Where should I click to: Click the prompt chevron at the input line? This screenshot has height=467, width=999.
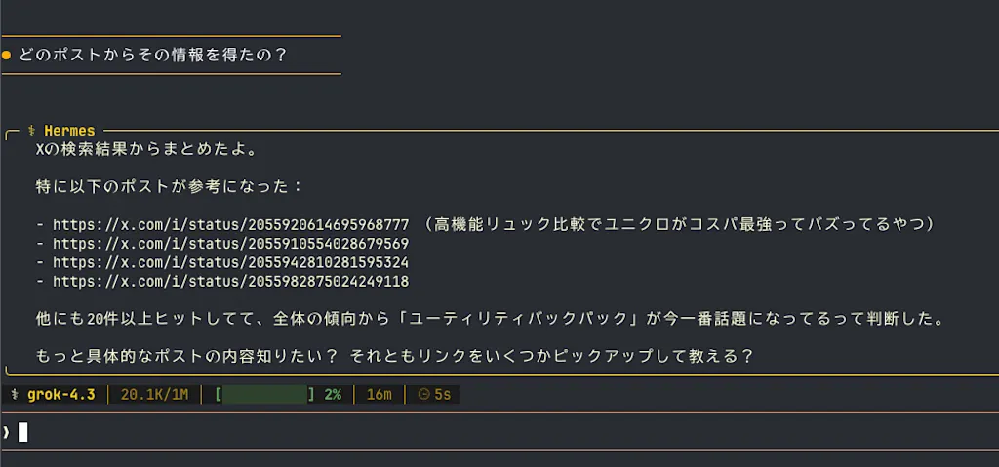click(7, 432)
